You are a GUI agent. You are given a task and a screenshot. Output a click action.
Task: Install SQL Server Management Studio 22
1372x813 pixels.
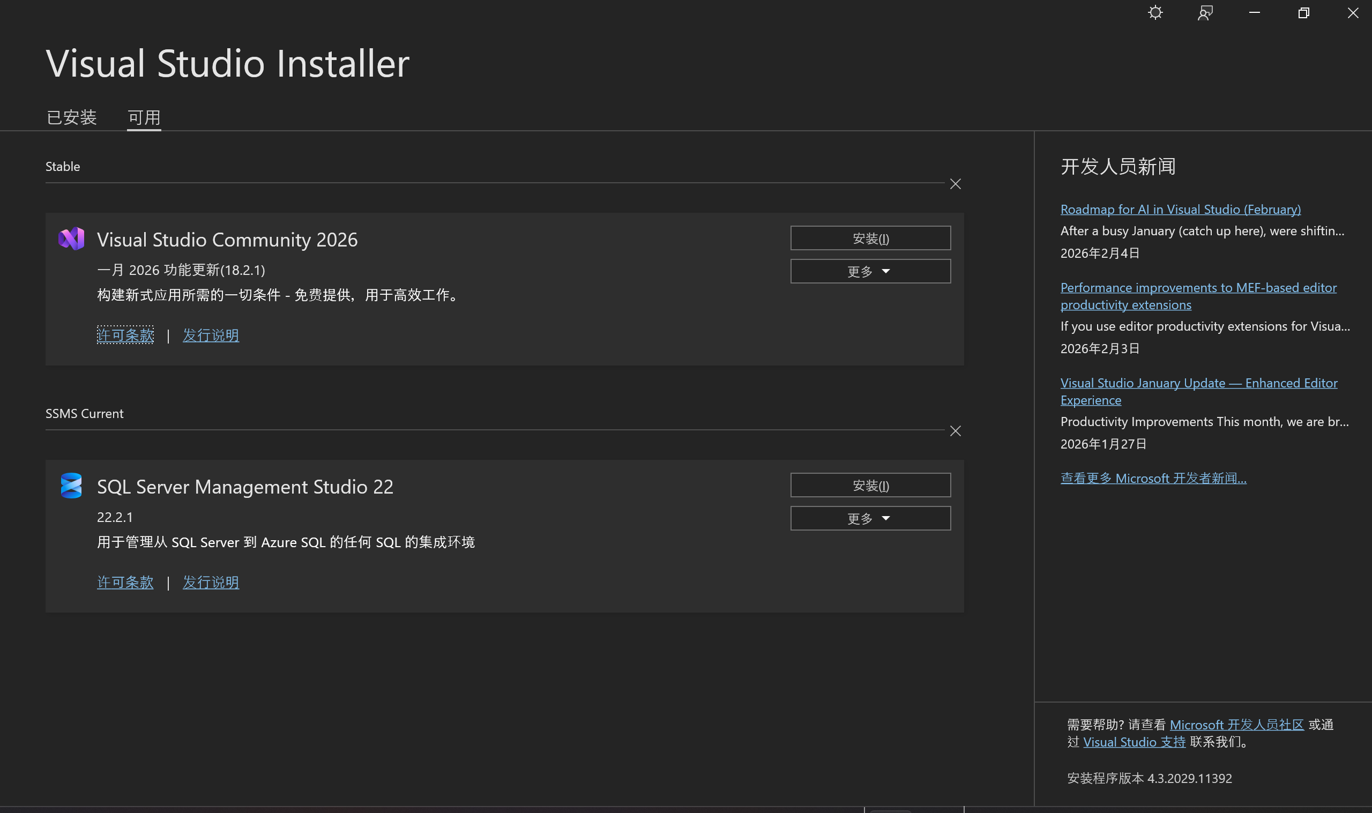tap(870, 486)
